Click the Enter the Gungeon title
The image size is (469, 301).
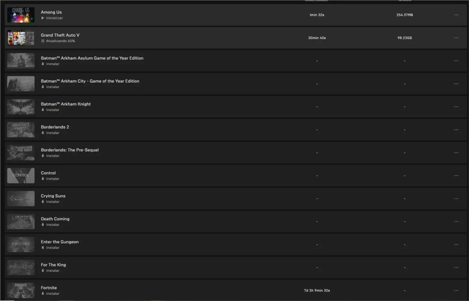click(x=60, y=242)
